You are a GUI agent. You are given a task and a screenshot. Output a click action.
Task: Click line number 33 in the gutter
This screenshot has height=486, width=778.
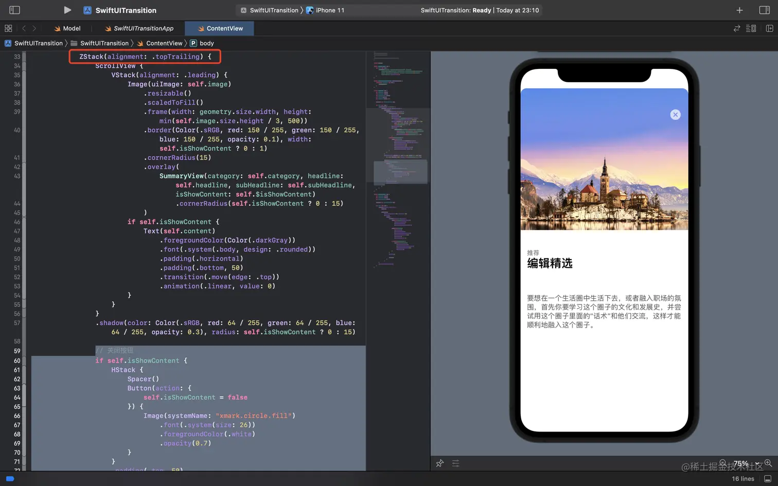[17, 57]
